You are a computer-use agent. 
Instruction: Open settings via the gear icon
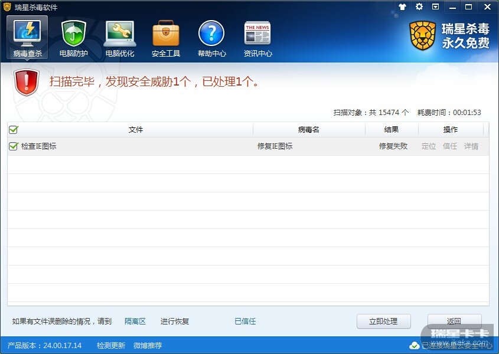pyautogui.click(x=419, y=6)
